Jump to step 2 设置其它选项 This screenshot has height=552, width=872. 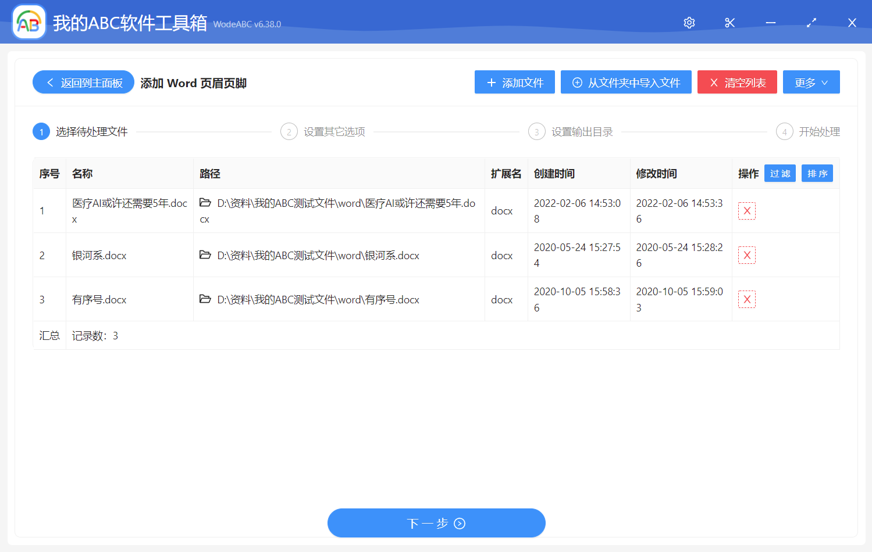tap(323, 132)
